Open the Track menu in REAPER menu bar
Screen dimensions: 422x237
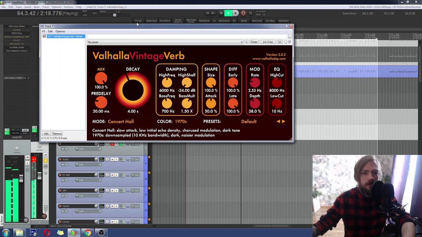pyautogui.click(x=45, y=7)
